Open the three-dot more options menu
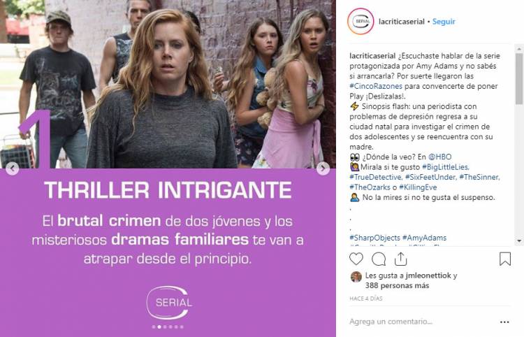 point(504,322)
